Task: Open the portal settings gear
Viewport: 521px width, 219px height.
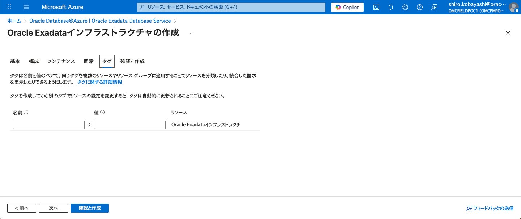Action: coord(405,7)
